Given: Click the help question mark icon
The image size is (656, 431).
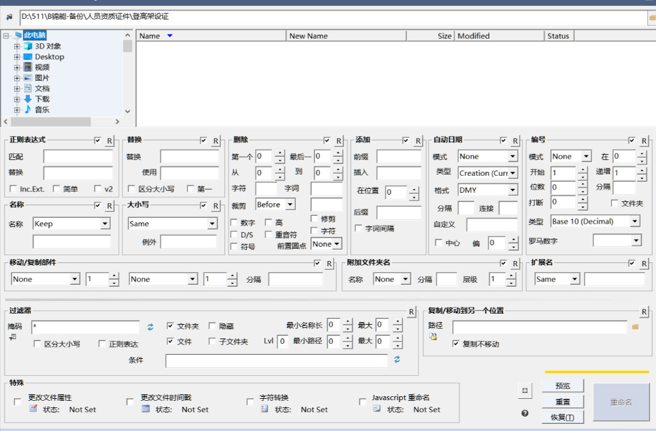Looking at the screenshot, I should (x=525, y=413).
